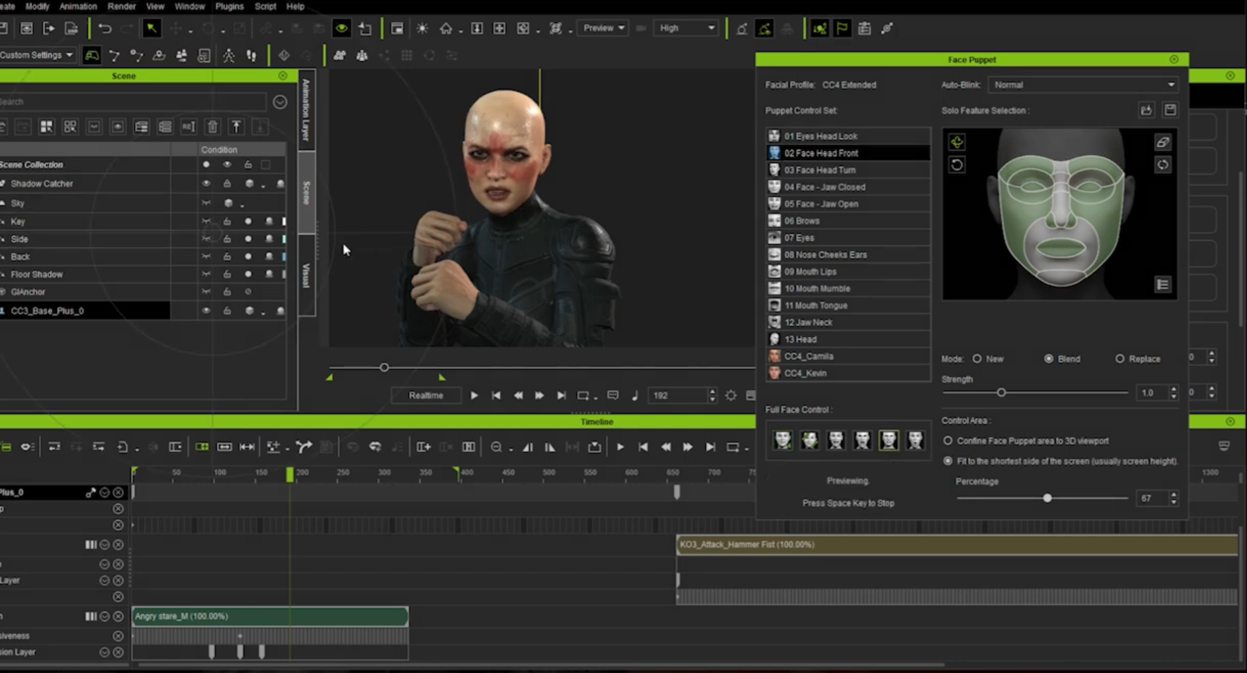Click the music note icon in playback bar
This screenshot has width=1247, height=673.
[634, 395]
